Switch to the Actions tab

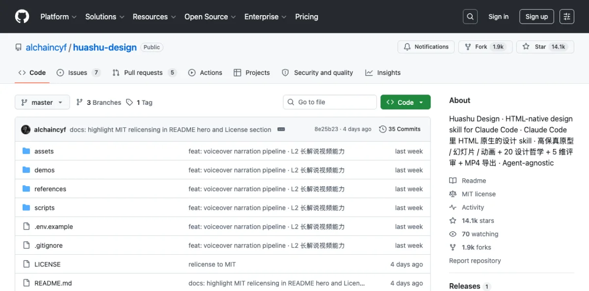pyautogui.click(x=205, y=73)
